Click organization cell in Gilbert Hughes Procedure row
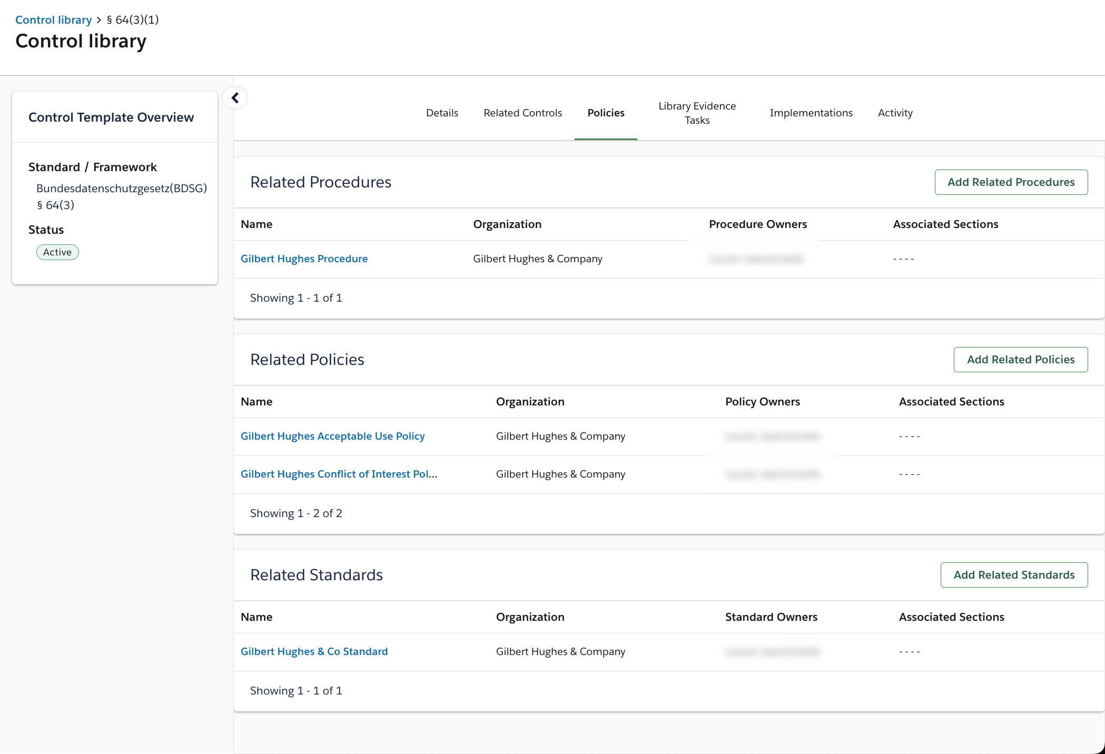The image size is (1105, 754). point(537,259)
